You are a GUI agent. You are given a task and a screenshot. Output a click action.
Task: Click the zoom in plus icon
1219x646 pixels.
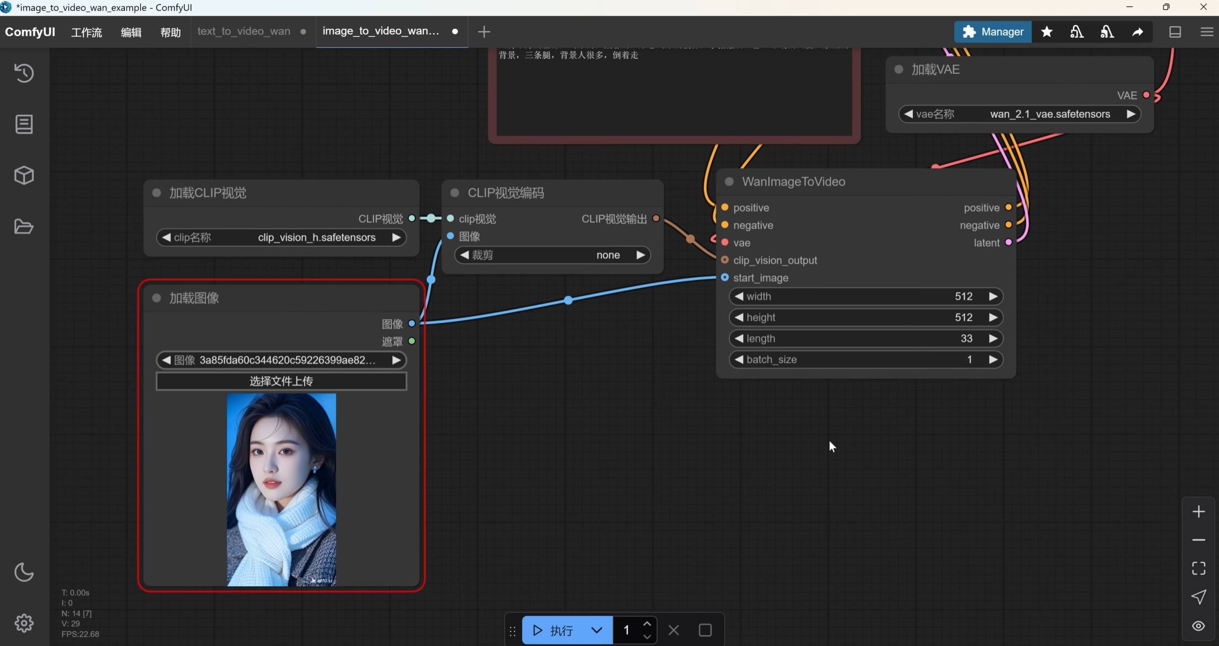coord(1198,511)
